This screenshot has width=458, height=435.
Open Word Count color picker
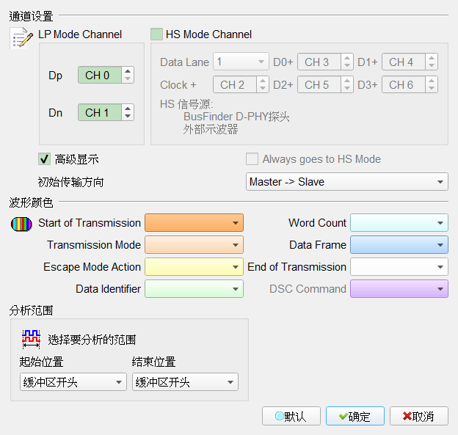pyautogui.click(x=399, y=223)
